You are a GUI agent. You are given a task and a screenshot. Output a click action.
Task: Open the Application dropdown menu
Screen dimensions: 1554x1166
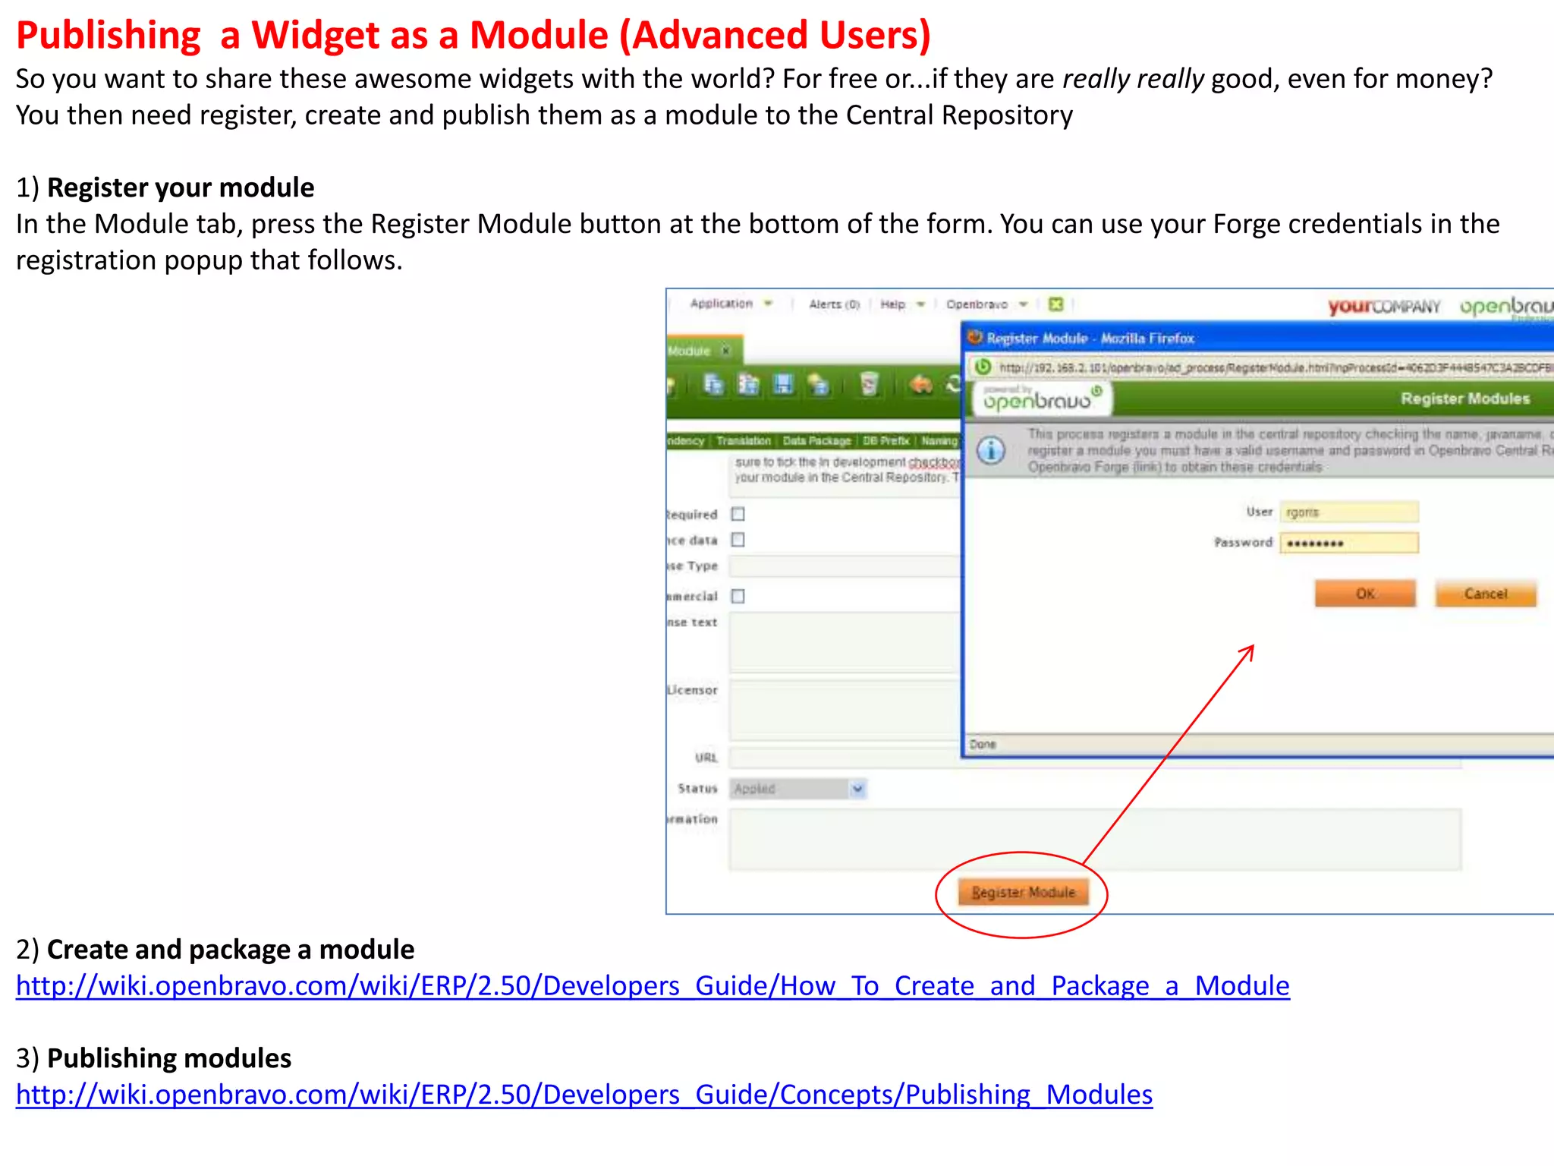coord(731,304)
